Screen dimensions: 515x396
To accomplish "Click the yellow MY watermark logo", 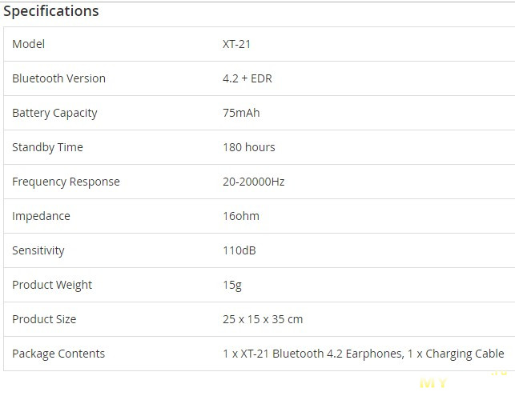I will (x=433, y=383).
